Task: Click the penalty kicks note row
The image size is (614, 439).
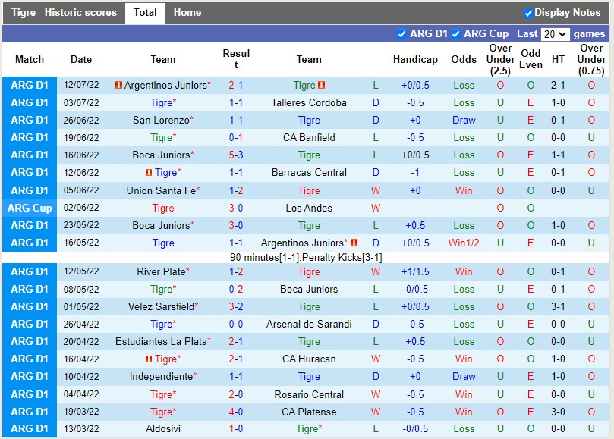Action: (x=306, y=258)
